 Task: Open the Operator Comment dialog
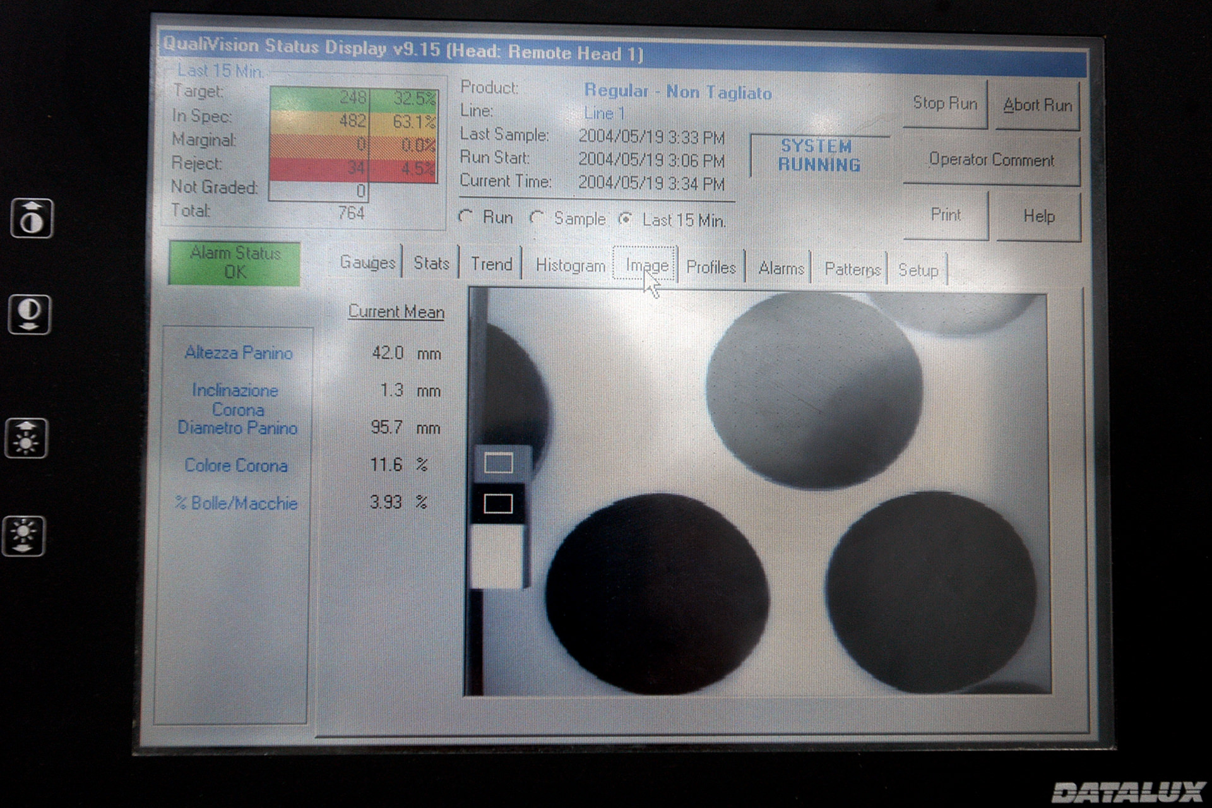(991, 160)
